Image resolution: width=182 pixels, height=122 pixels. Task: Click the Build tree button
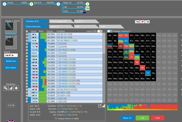point(11,61)
